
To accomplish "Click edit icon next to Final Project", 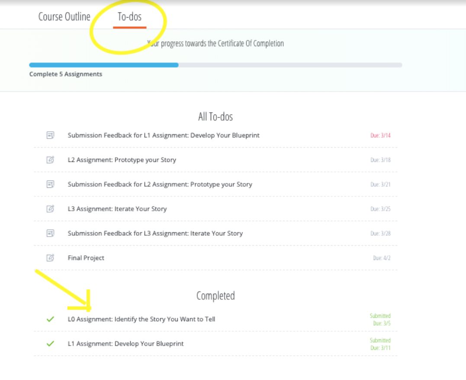I will point(50,258).
